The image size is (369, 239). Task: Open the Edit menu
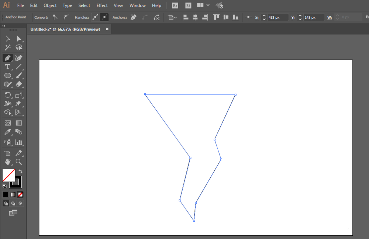click(34, 6)
